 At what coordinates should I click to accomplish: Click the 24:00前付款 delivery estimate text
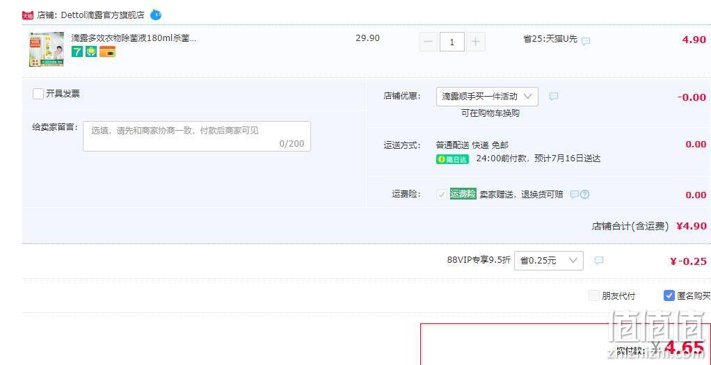click(x=538, y=159)
